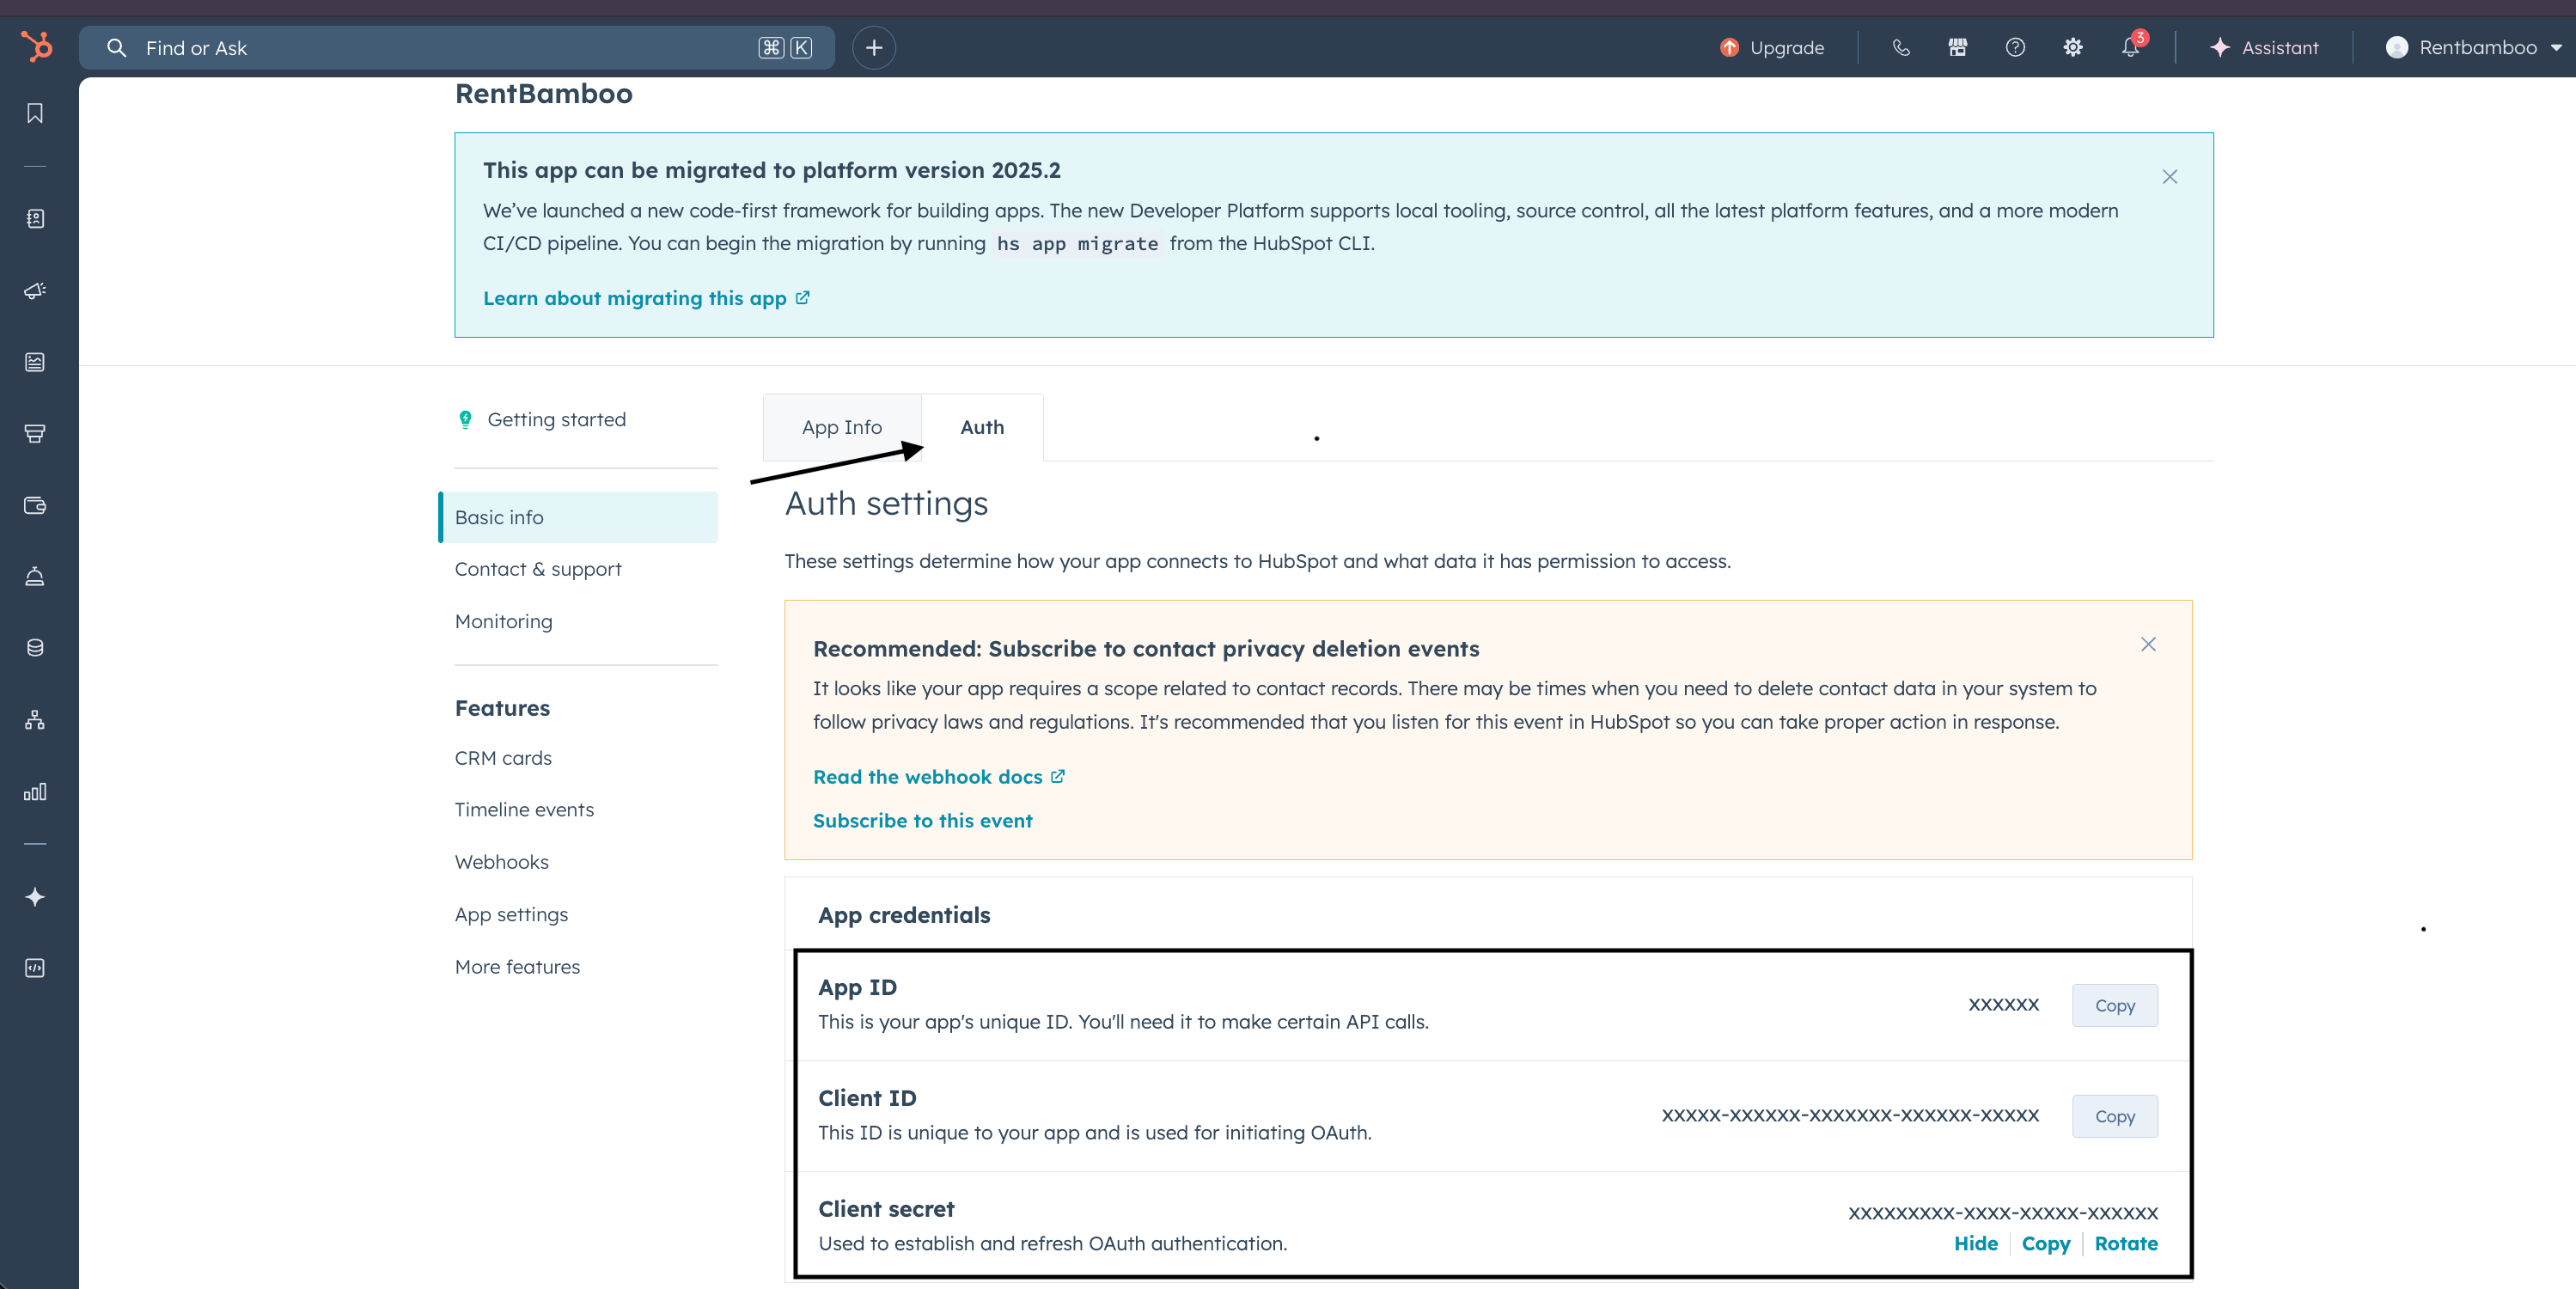This screenshot has width=2576, height=1289.
Task: Rotate the Client secret
Action: pyautogui.click(x=2126, y=1243)
